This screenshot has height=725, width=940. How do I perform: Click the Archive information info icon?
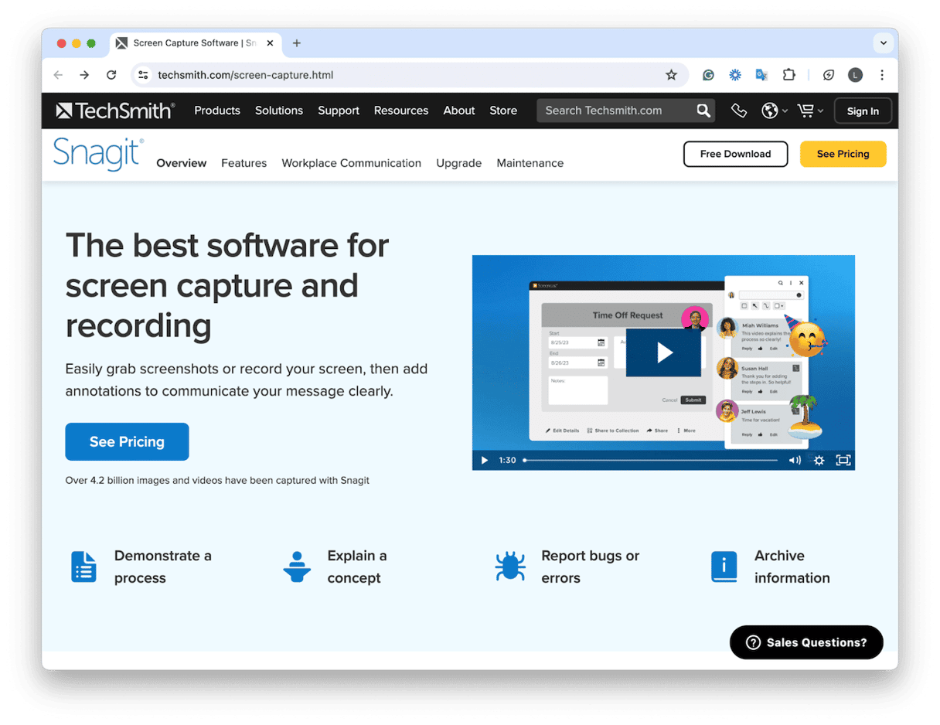[724, 567]
